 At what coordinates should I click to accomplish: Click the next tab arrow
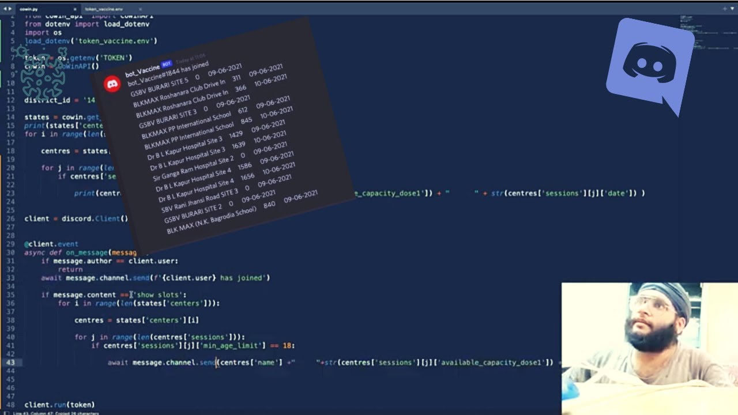click(10, 9)
